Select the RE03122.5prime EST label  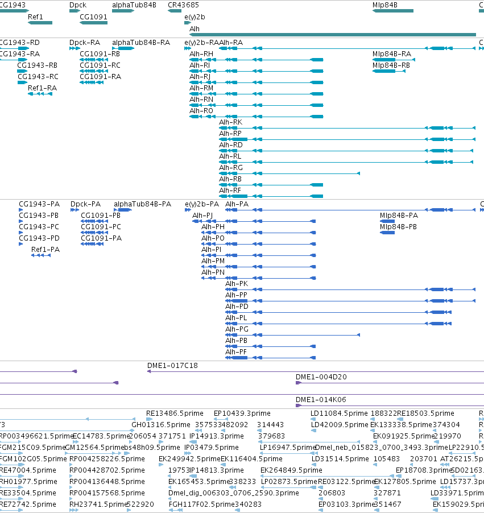346,482
